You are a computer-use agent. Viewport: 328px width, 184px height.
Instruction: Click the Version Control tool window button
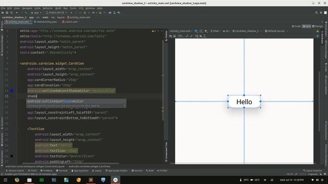(x=15, y=171)
